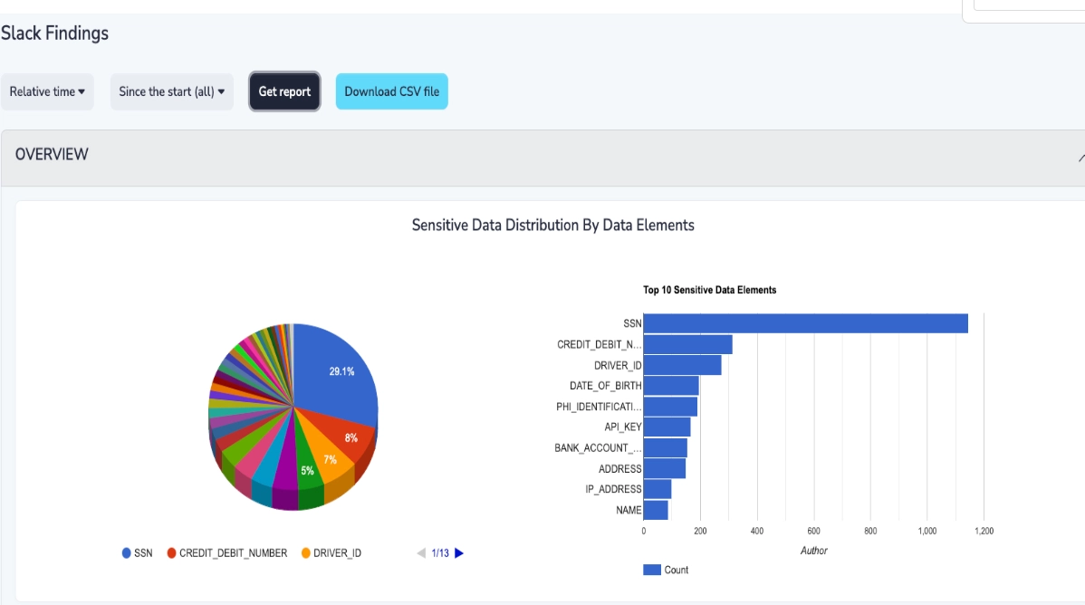Click CREDIT_DEBIT_NUMBER legend entry
The width and height of the screenshot is (1085, 605).
click(227, 553)
